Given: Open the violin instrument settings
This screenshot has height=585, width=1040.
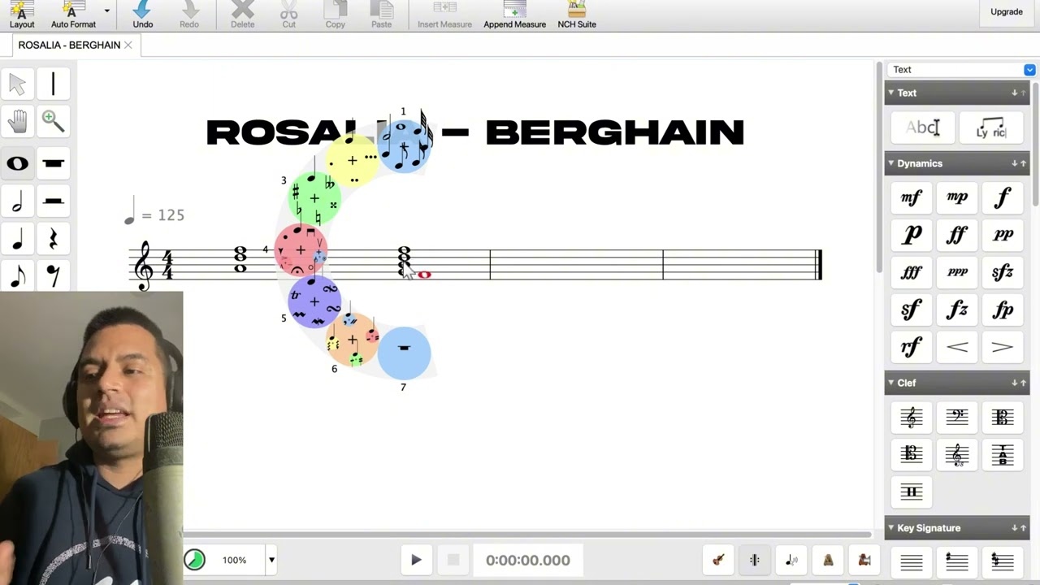Looking at the screenshot, I should point(718,560).
